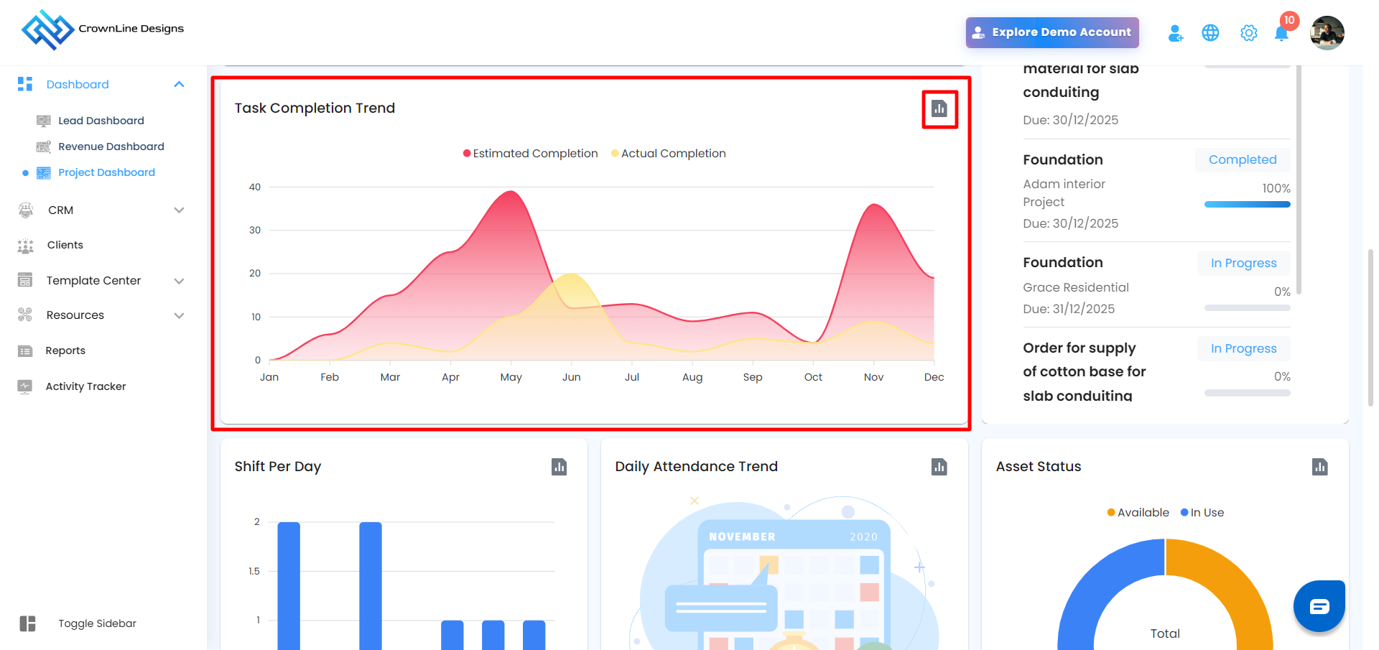Open the notifications bell
The width and height of the screenshot is (1379, 650).
[1281, 34]
